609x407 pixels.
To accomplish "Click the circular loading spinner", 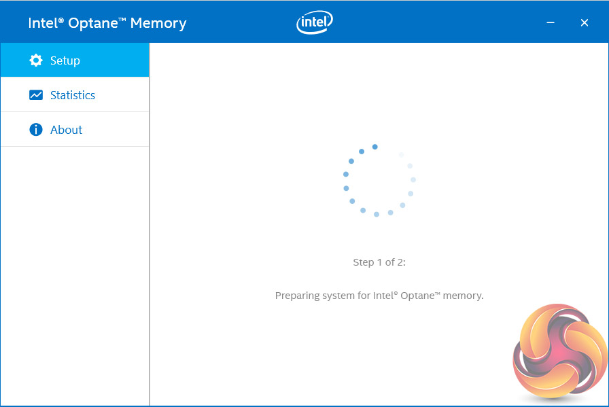I will 379,180.
